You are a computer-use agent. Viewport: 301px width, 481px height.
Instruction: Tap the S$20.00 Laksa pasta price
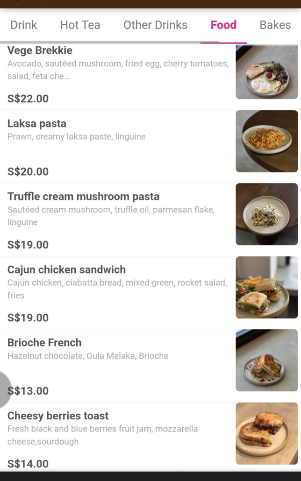tap(28, 171)
